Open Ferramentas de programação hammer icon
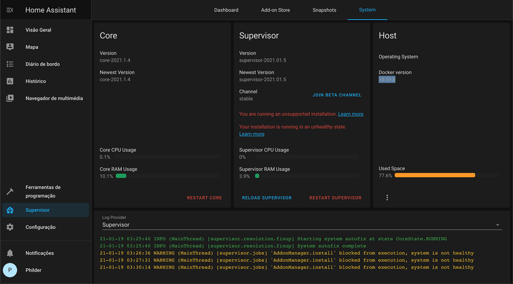The width and height of the screenshot is (513, 284). click(x=10, y=191)
